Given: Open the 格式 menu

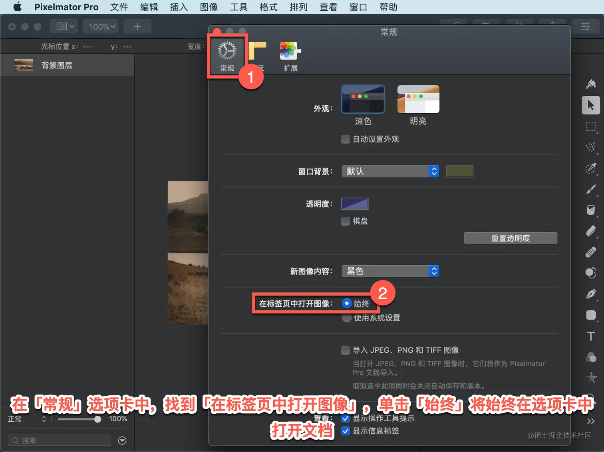Looking at the screenshot, I should (268, 7).
